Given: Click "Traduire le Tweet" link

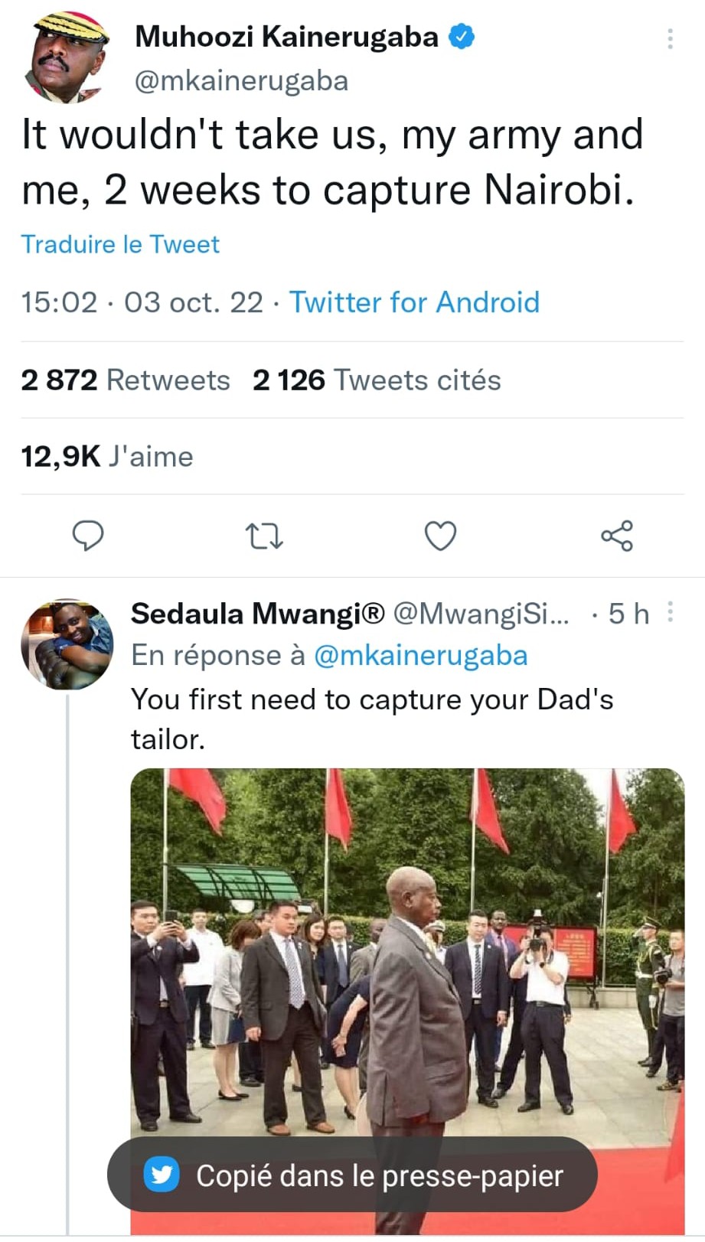Looking at the screenshot, I should pyautogui.click(x=120, y=244).
